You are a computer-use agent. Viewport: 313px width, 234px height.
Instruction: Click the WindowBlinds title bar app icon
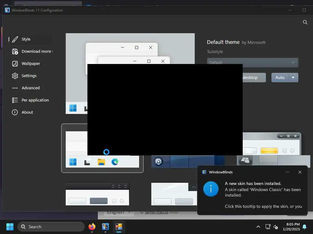point(7,10)
